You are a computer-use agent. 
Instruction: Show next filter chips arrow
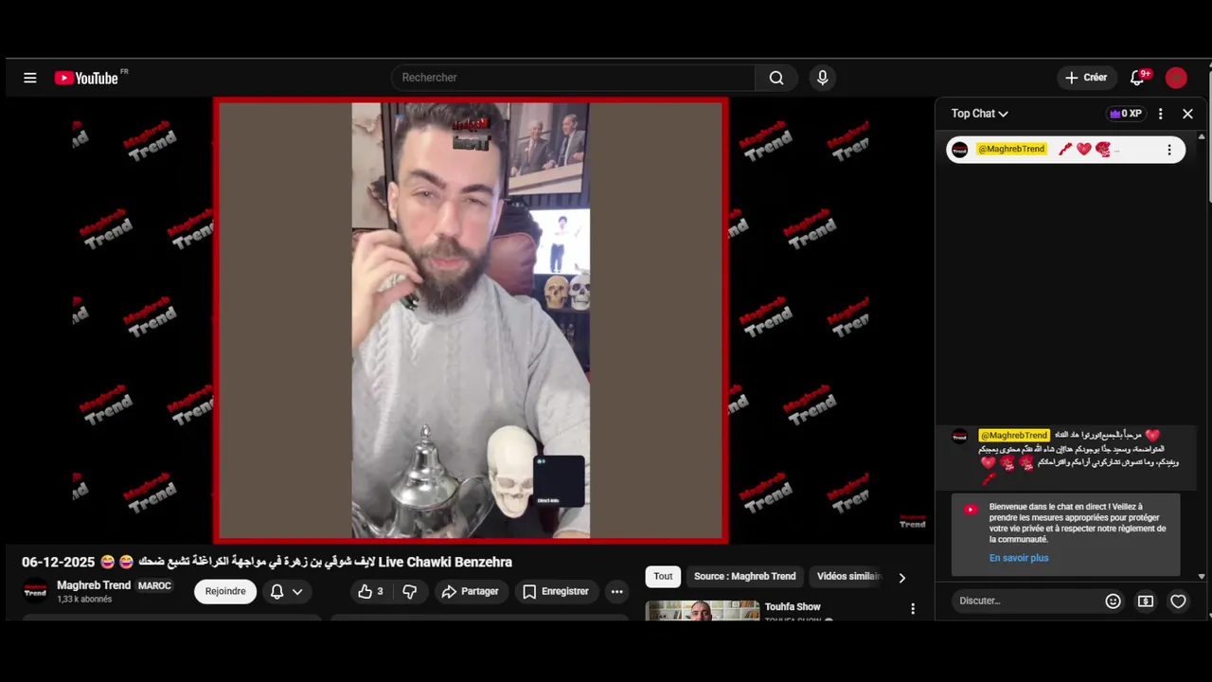pyautogui.click(x=901, y=577)
